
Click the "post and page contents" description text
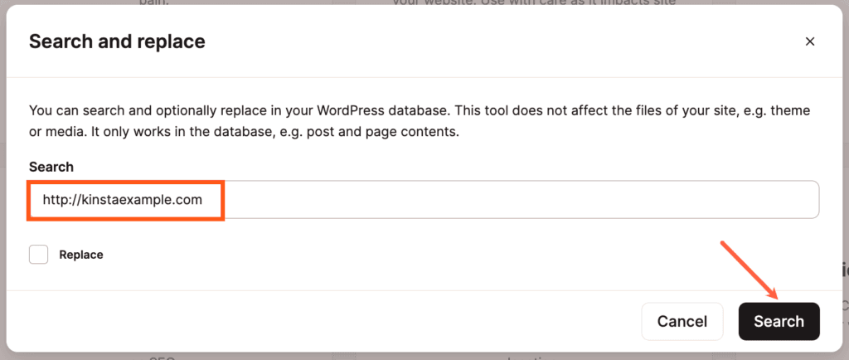point(383,132)
